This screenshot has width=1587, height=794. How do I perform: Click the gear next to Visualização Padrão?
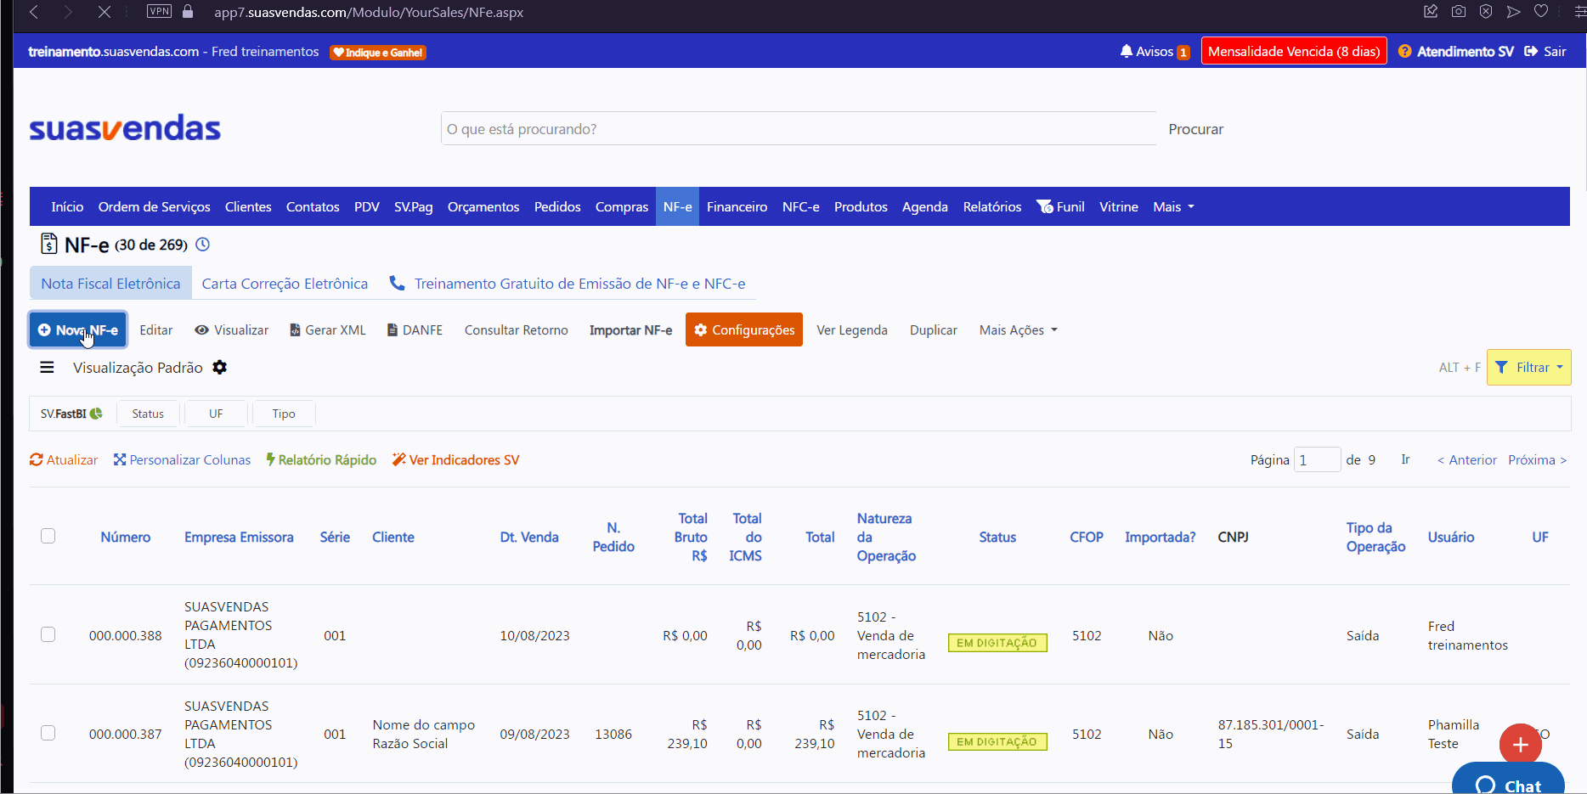[219, 367]
